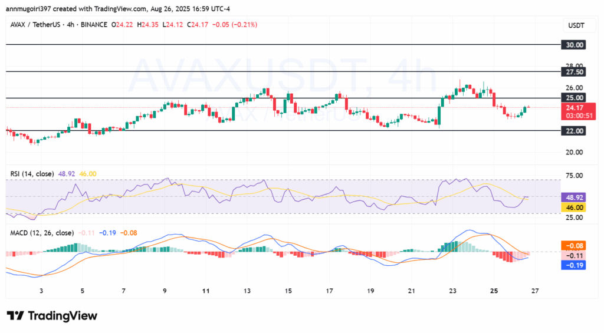Click the change value −0.05 (−0.21%)

coord(234,25)
